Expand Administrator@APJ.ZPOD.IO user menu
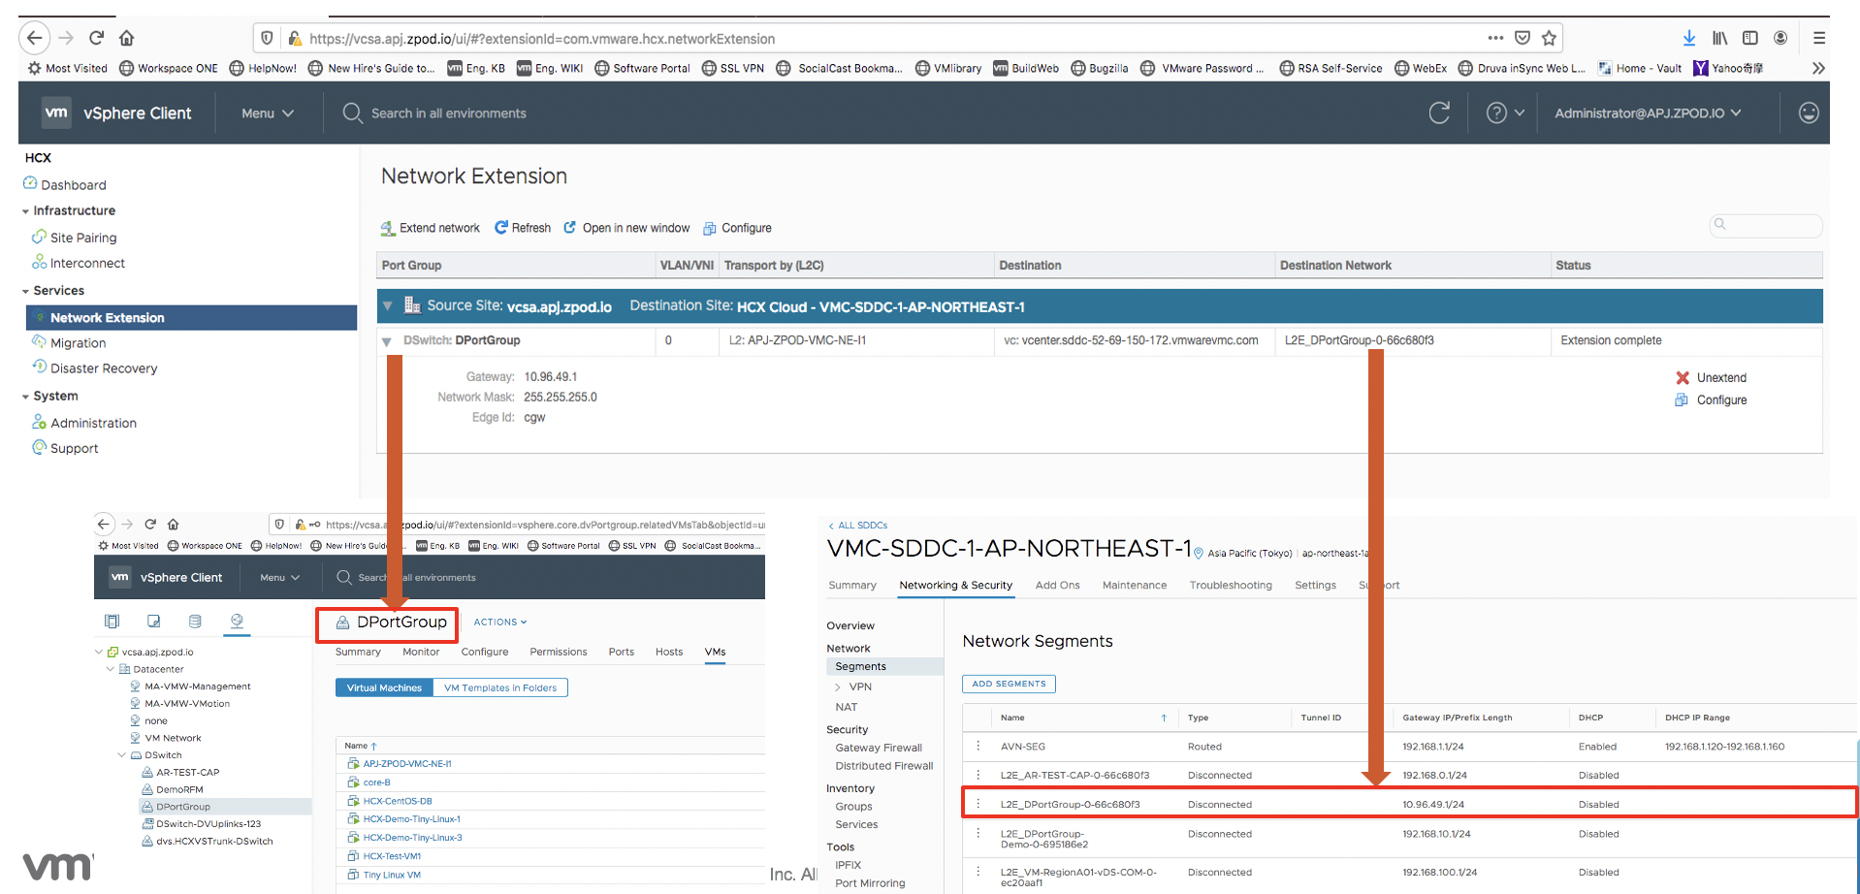The height and width of the screenshot is (894, 1860). [x=1648, y=113]
